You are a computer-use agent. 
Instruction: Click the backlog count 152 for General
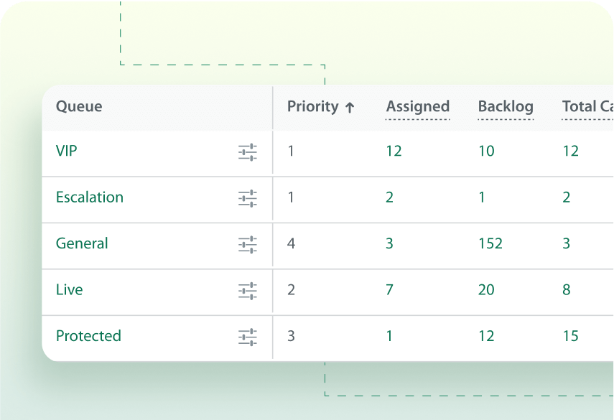[x=490, y=244]
